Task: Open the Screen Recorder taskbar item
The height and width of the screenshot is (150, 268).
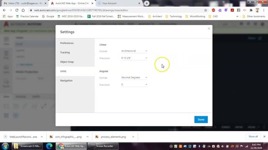Action: click(x=103, y=146)
